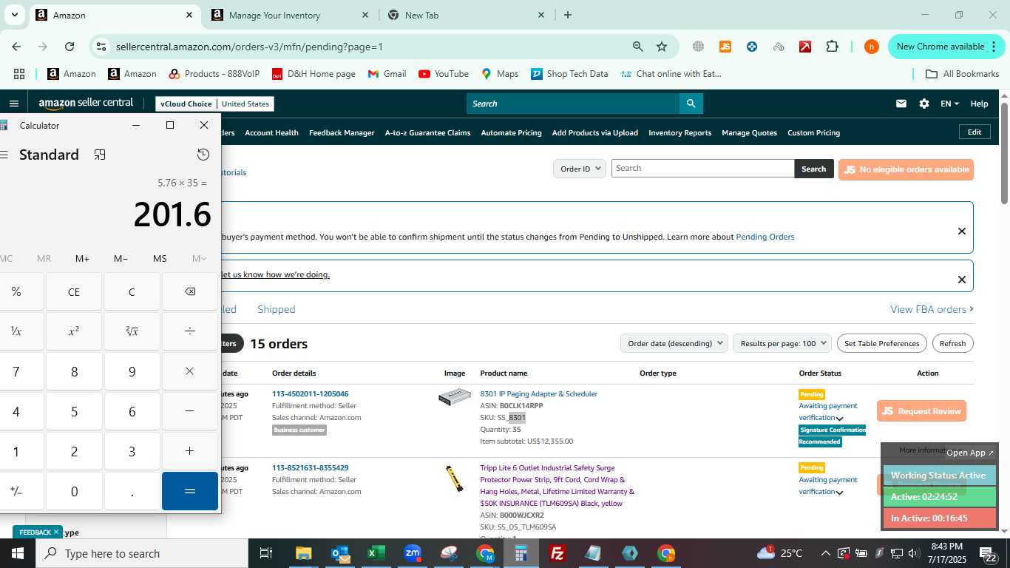The height and width of the screenshot is (568, 1010).
Task: Open FileZilla from the taskbar
Action: [x=557, y=553]
